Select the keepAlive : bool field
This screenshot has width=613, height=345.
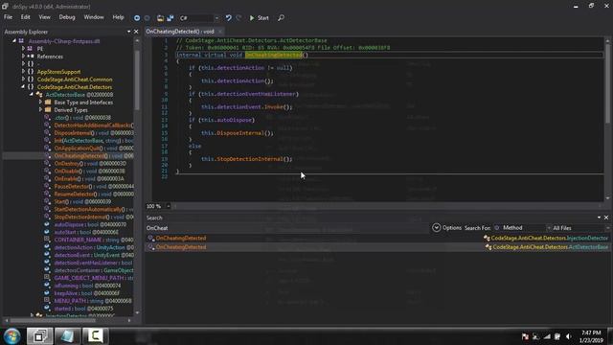tap(87, 293)
